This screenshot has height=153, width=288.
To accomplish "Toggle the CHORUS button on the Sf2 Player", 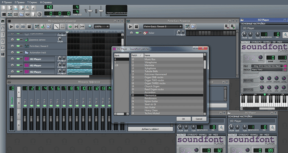I will tap(248, 90).
